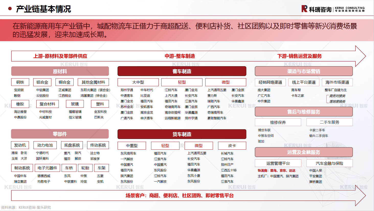This screenshot has width=374, height=211.
Task: Click the 橡胶 category box
Action: [20, 104]
